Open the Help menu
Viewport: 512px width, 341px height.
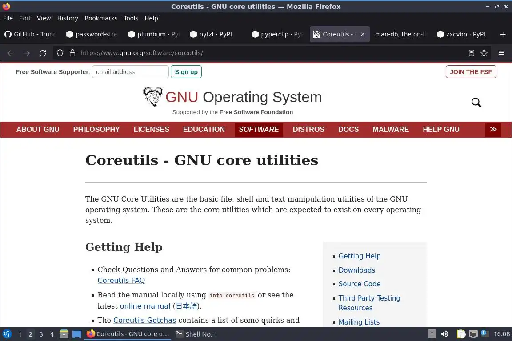coord(151,18)
